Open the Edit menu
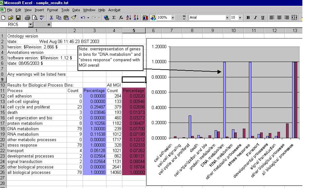This screenshot has width=328, height=188. [x=18, y=10]
